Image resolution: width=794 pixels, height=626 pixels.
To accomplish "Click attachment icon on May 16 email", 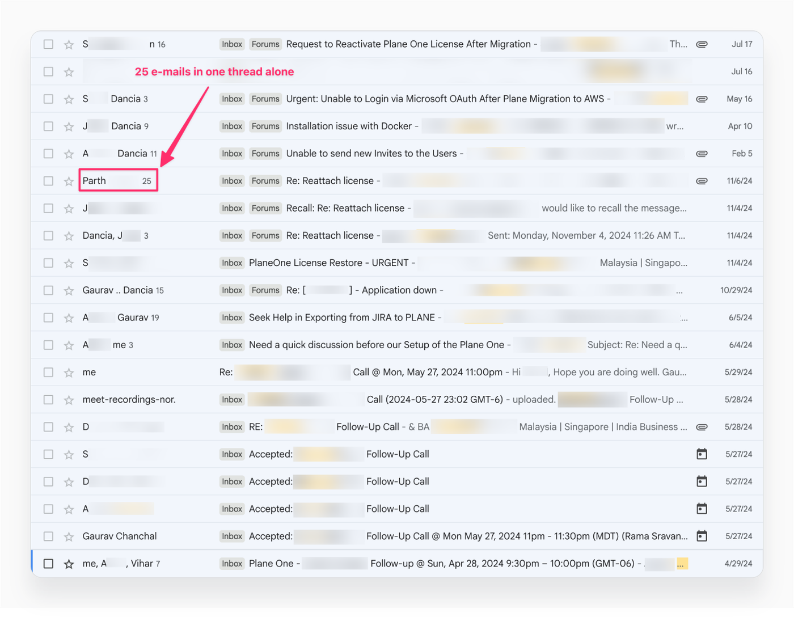I will tap(702, 99).
